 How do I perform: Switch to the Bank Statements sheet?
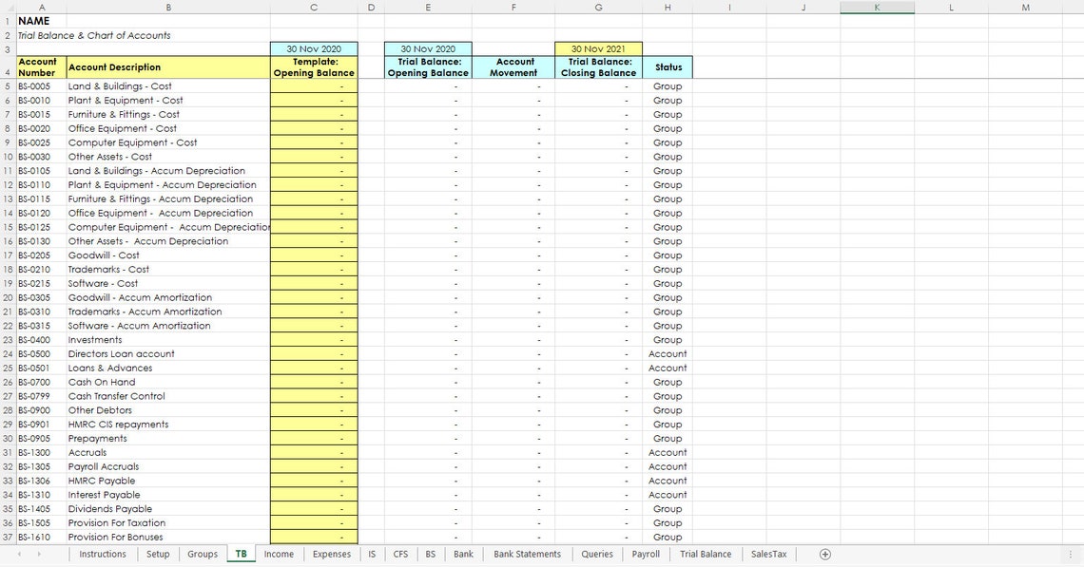click(527, 554)
